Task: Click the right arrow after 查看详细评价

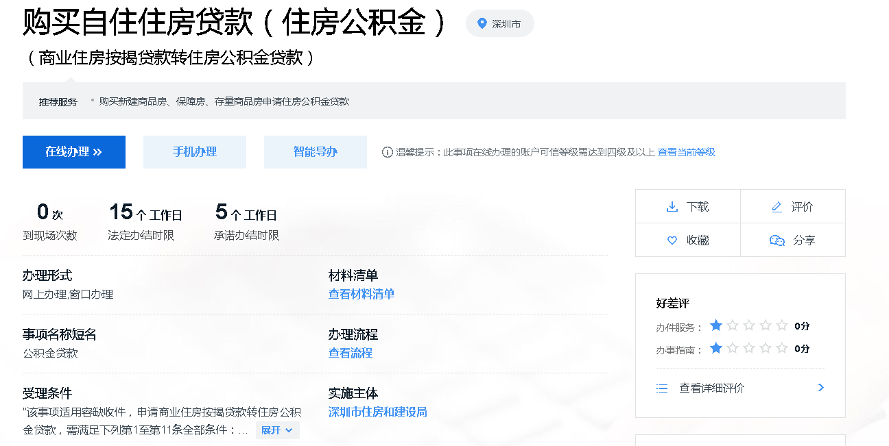Action: coord(820,388)
